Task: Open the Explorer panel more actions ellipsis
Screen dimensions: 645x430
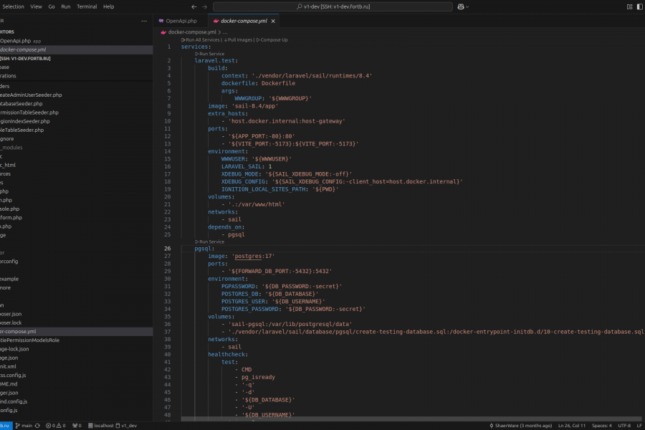Action: (x=144, y=21)
